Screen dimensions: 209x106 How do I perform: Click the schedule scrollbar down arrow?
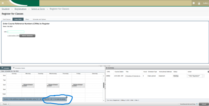tap(104, 100)
